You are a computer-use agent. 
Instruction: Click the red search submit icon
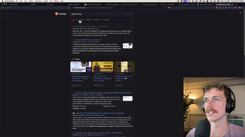(x=131, y=14)
